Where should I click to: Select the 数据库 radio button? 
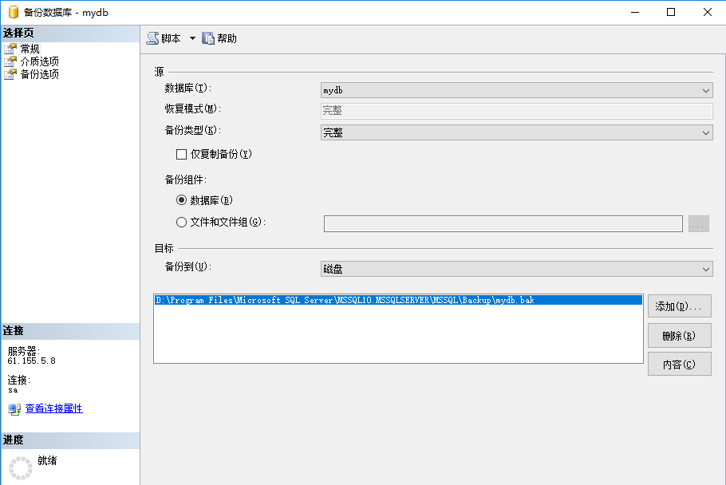(x=181, y=200)
